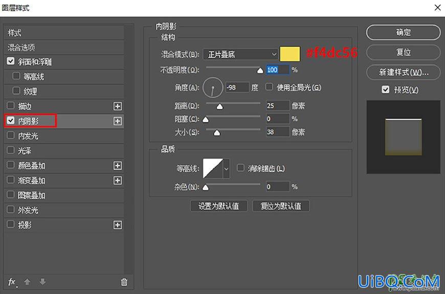The height and width of the screenshot is (294, 445).
Task: Open 等高线 contour picker arrow
Action: [x=226, y=169]
